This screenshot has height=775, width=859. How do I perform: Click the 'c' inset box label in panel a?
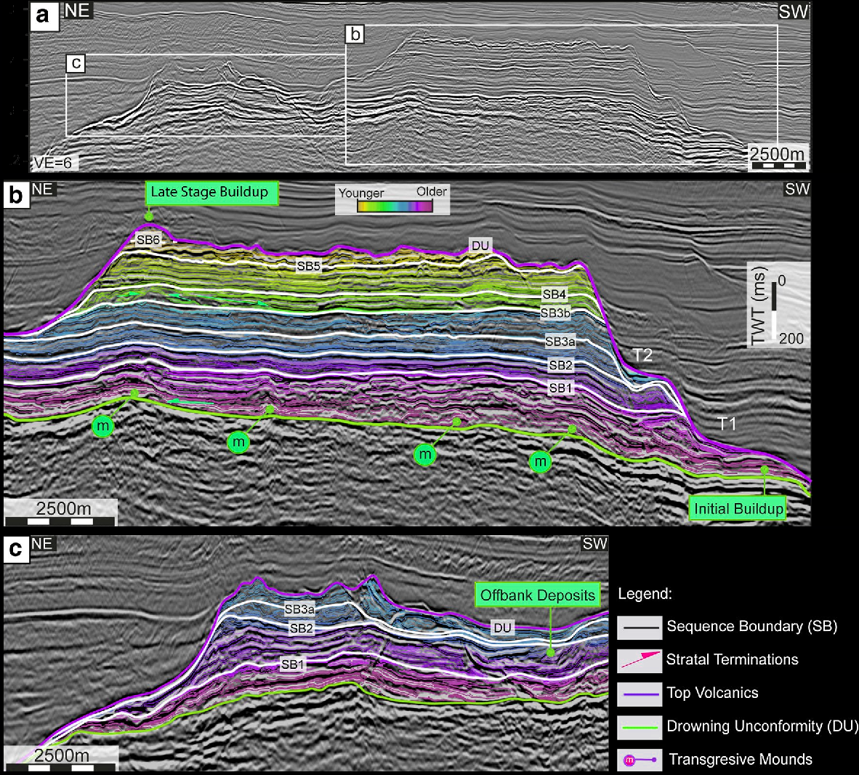coord(76,64)
